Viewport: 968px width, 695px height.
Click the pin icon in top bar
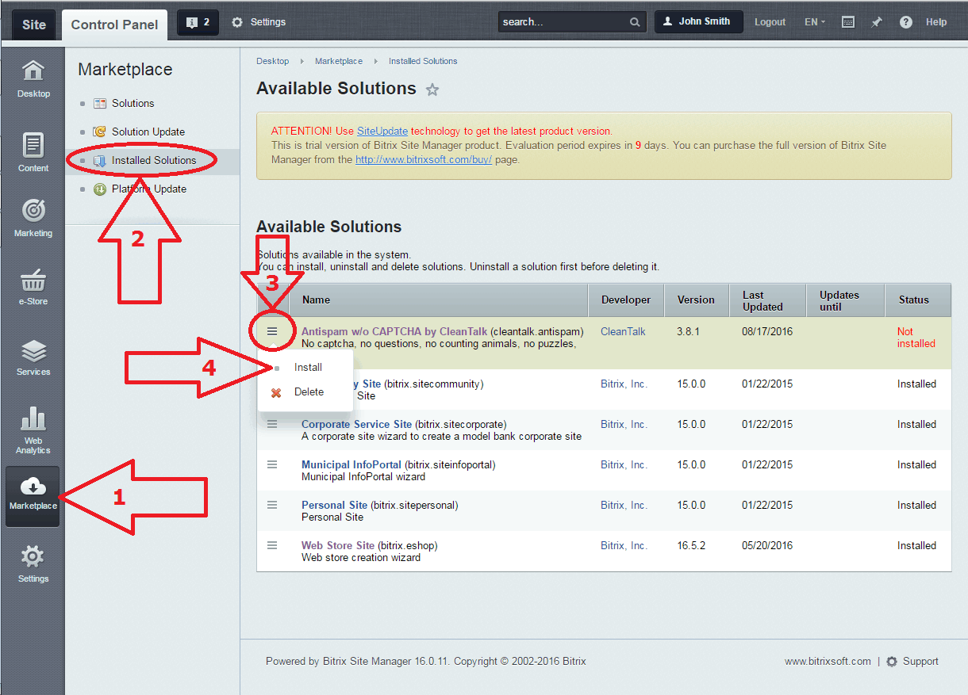point(877,22)
